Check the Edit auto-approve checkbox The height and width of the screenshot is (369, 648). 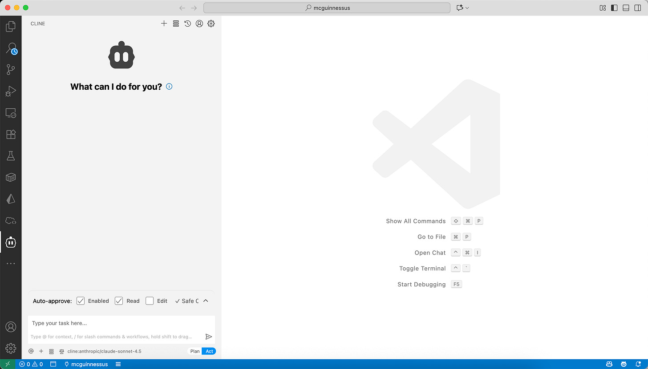[150, 301]
